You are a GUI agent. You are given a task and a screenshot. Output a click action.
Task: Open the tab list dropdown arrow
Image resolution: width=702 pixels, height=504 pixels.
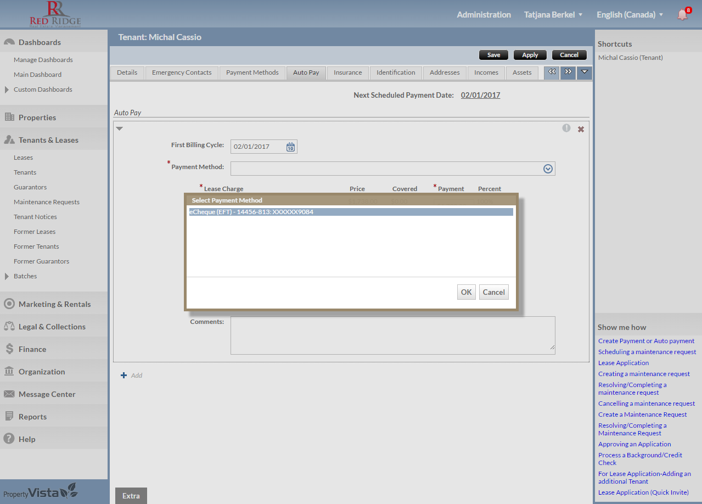584,72
